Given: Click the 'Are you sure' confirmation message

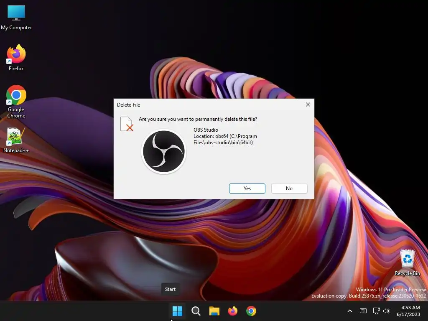Looking at the screenshot, I should [x=198, y=119].
